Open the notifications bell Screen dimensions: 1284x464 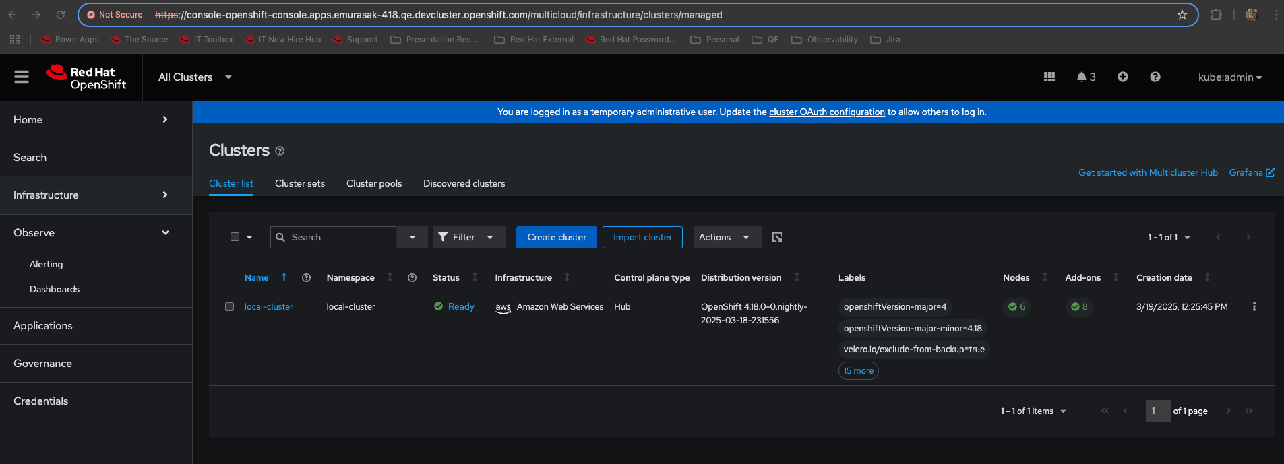pos(1085,77)
